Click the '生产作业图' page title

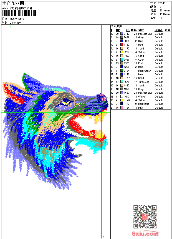tap(13, 4)
